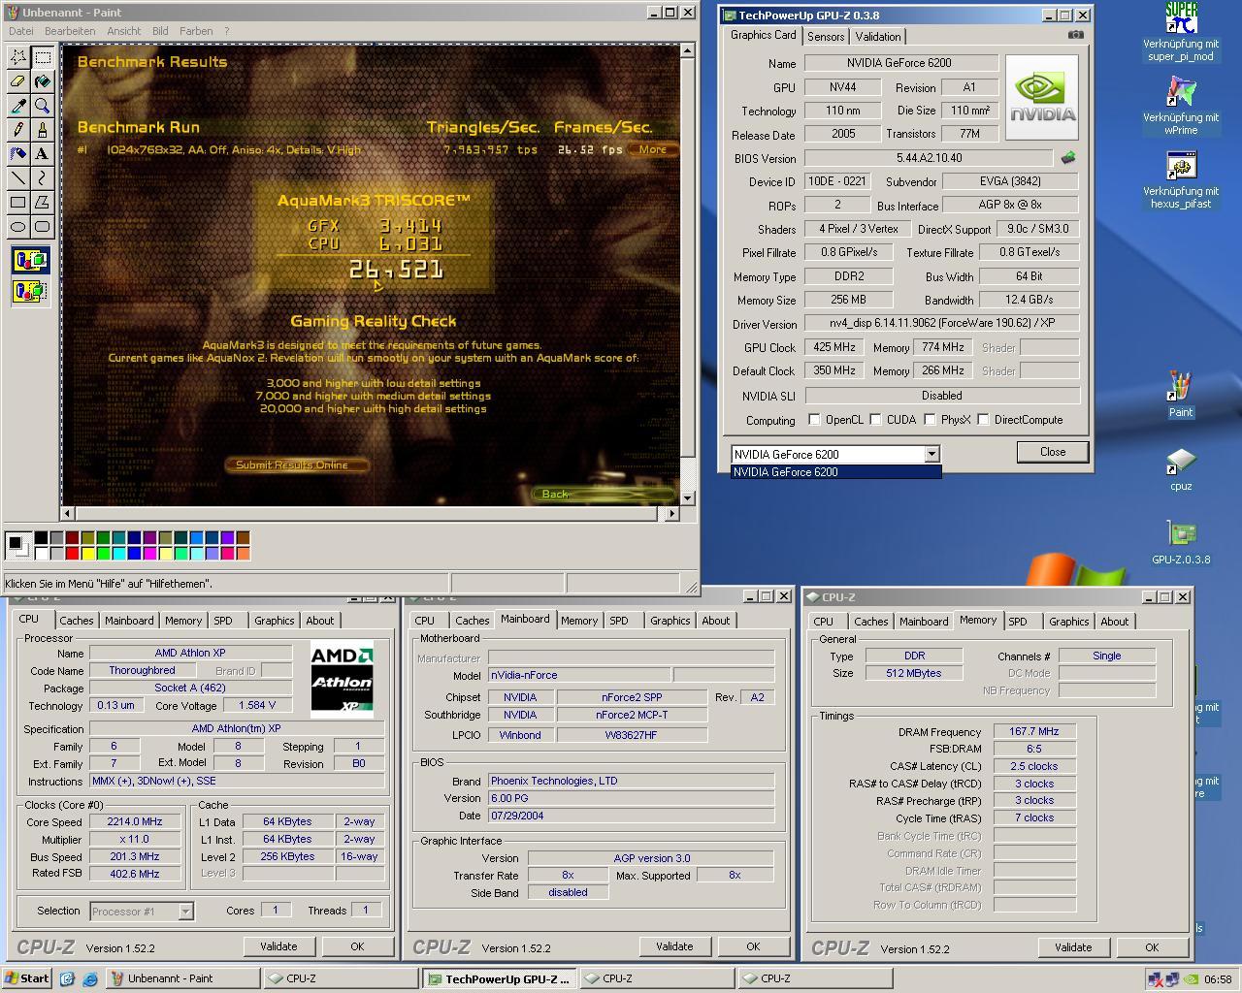
Task: Click the GPU-Z screenshot camera icon
Action: coord(1075,35)
